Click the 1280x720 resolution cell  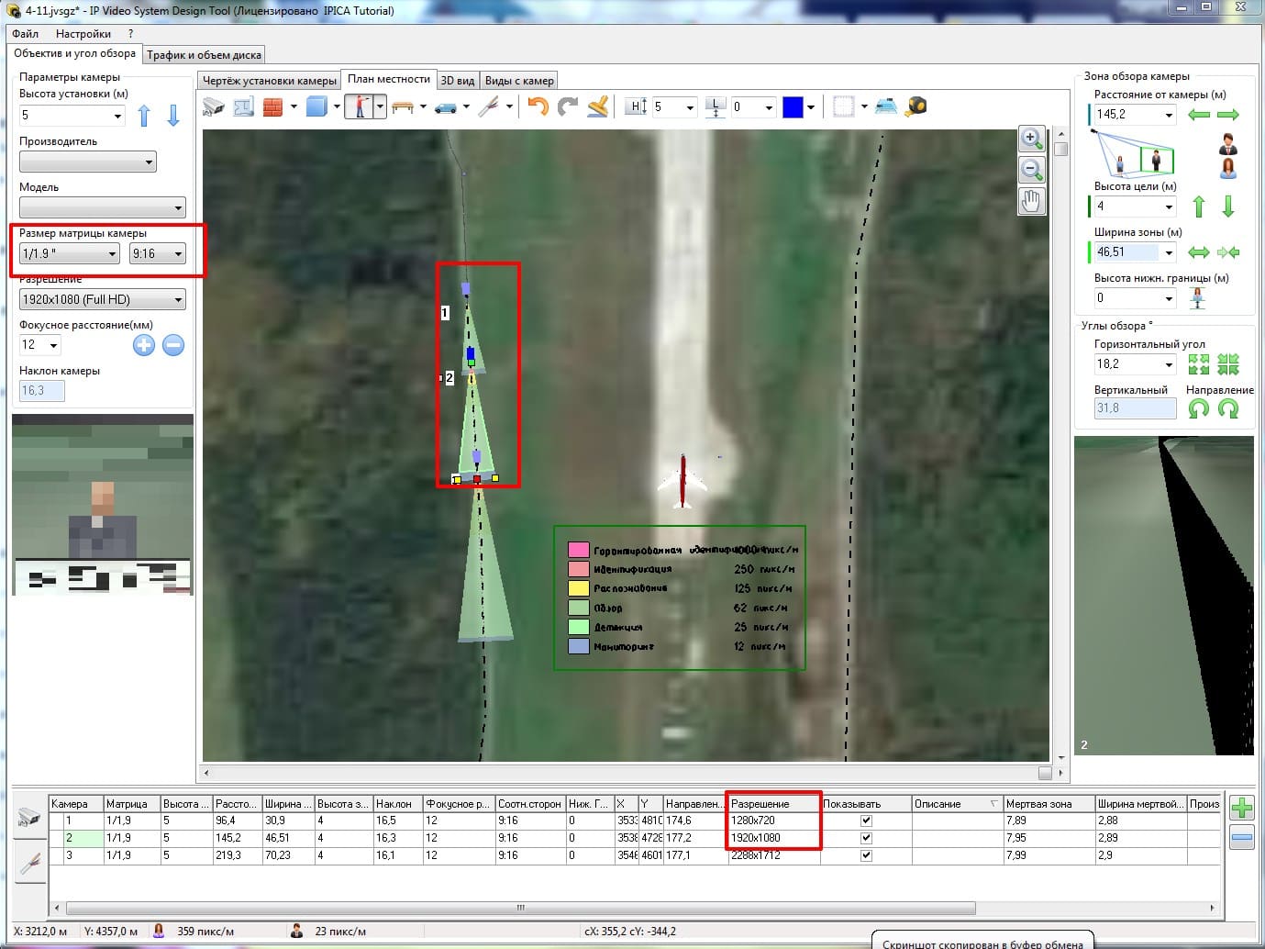coord(773,821)
